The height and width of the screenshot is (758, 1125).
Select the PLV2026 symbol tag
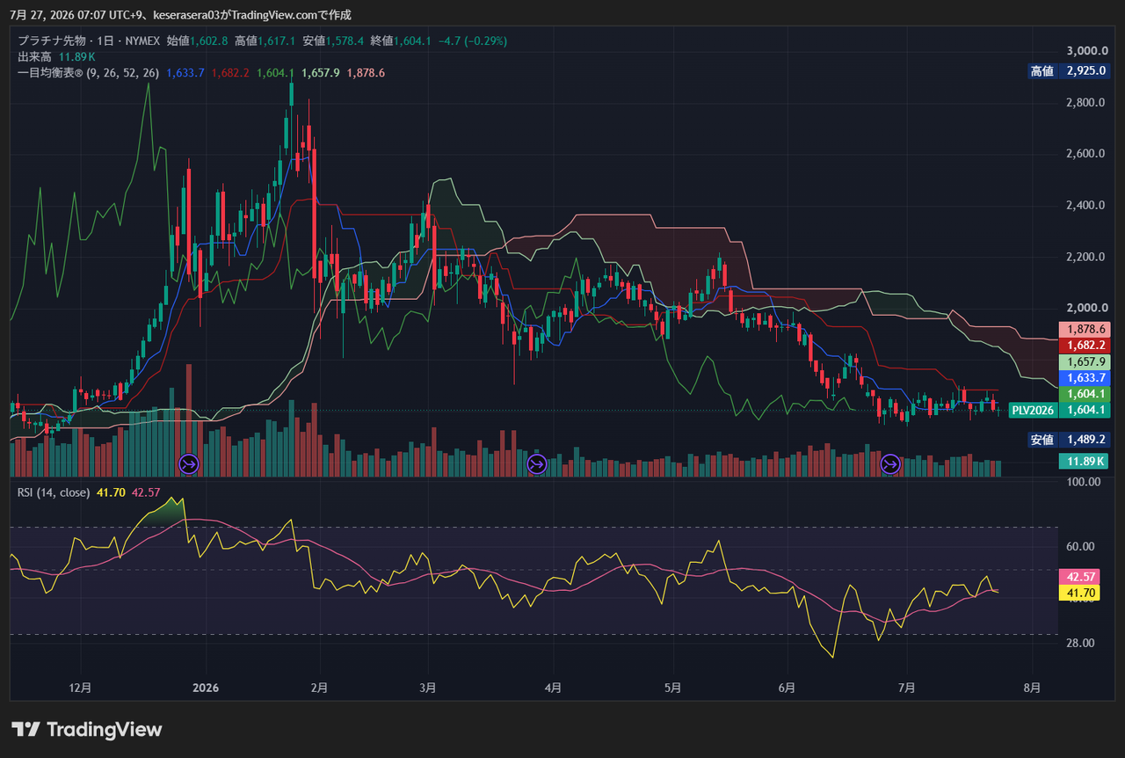[1033, 410]
